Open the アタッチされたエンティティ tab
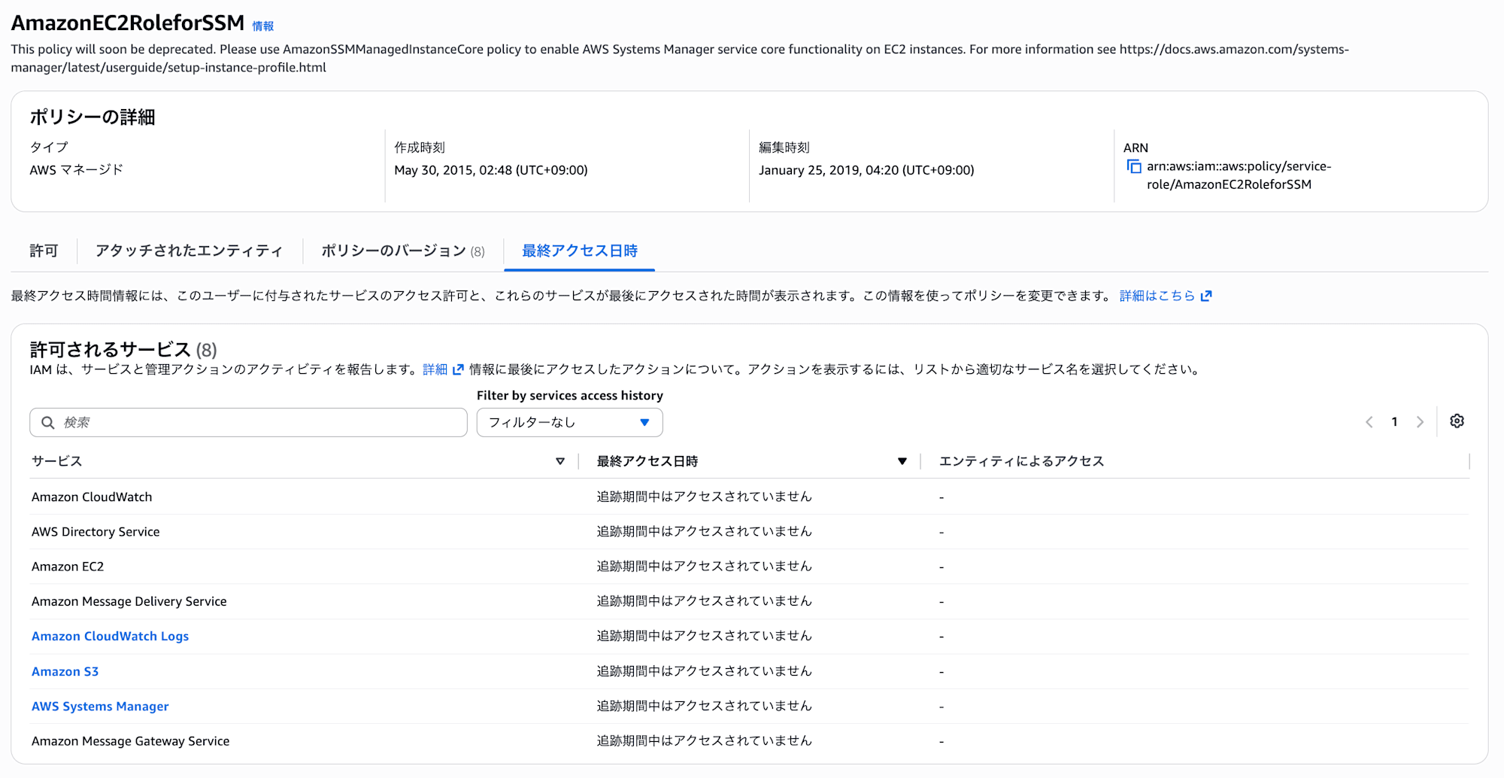Viewport: 1504px width, 778px height. tap(189, 251)
